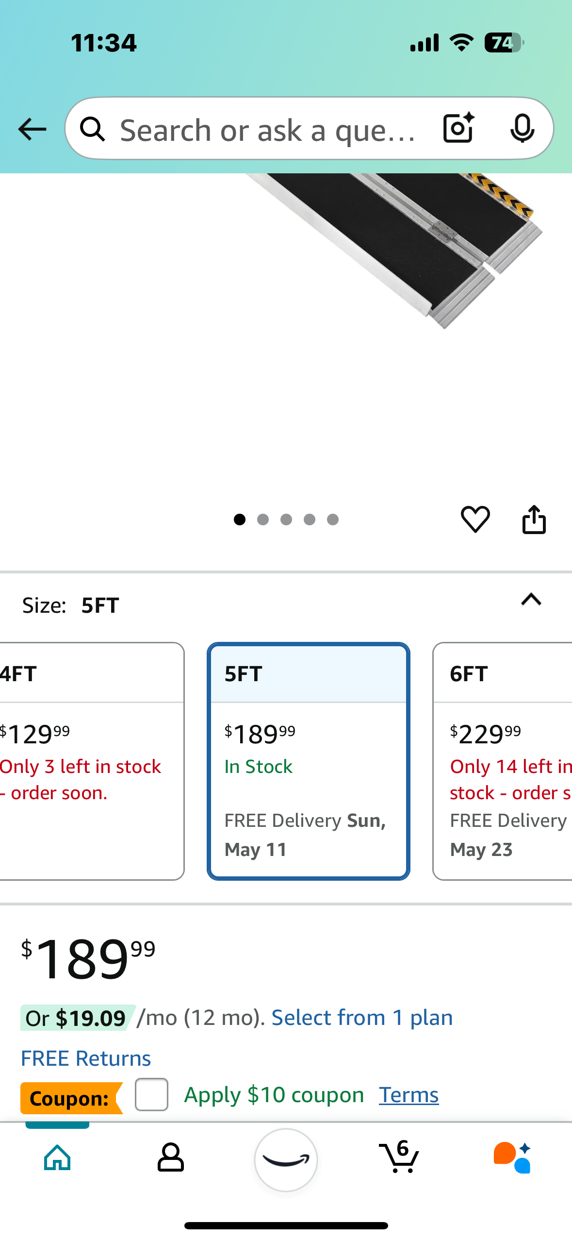Viewport: 572px width, 1241px height.
Task: Add item to wish list heart
Action: pos(475,519)
